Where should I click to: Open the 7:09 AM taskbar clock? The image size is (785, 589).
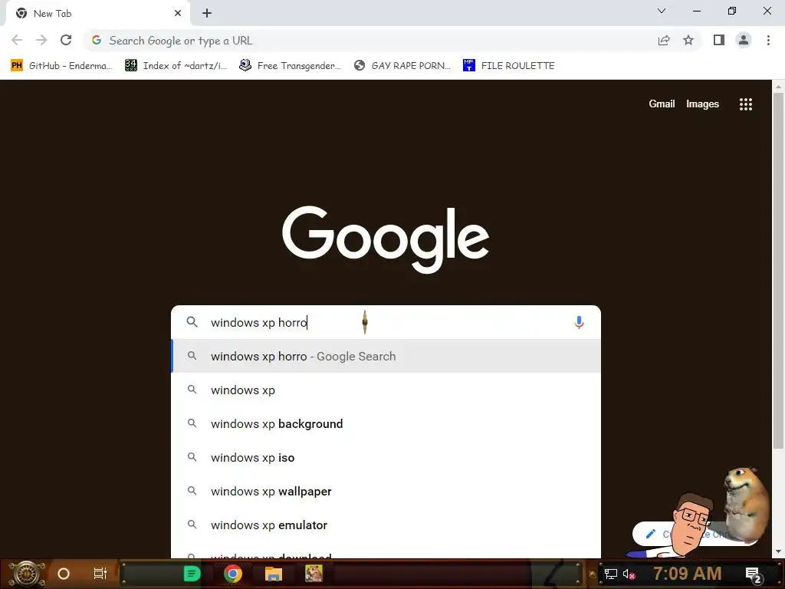tap(688, 574)
